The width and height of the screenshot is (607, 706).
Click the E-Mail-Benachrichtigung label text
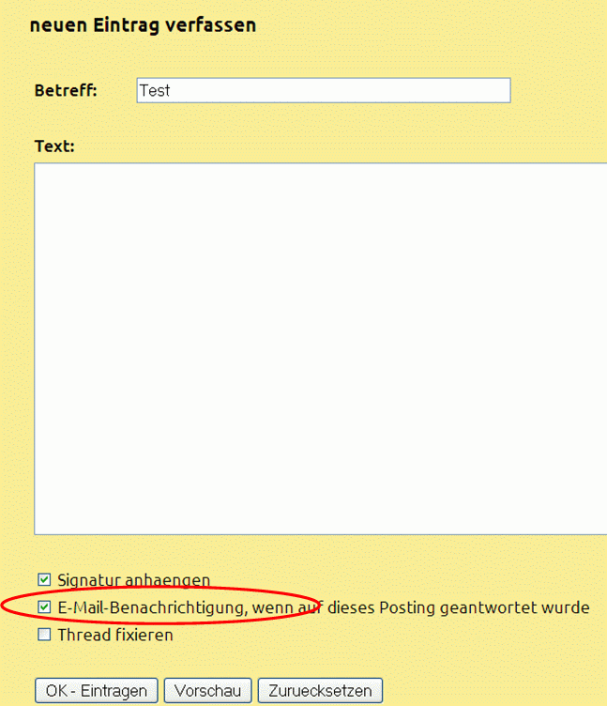pos(152,607)
